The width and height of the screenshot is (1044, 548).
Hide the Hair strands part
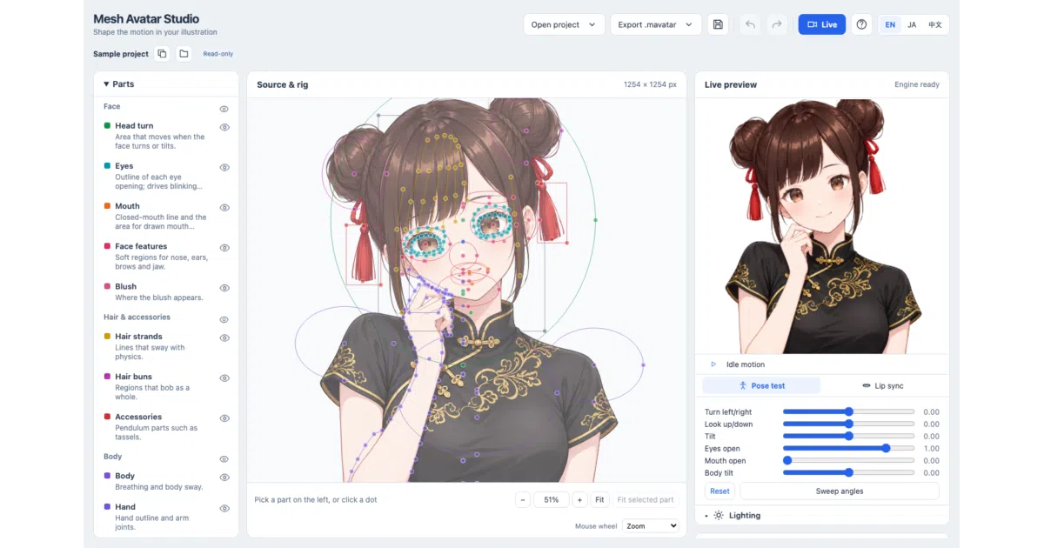point(224,338)
